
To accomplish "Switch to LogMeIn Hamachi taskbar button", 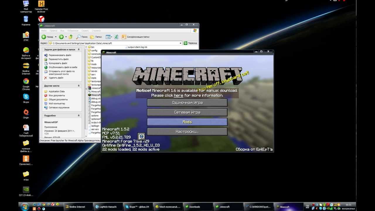I will pos(108,207).
